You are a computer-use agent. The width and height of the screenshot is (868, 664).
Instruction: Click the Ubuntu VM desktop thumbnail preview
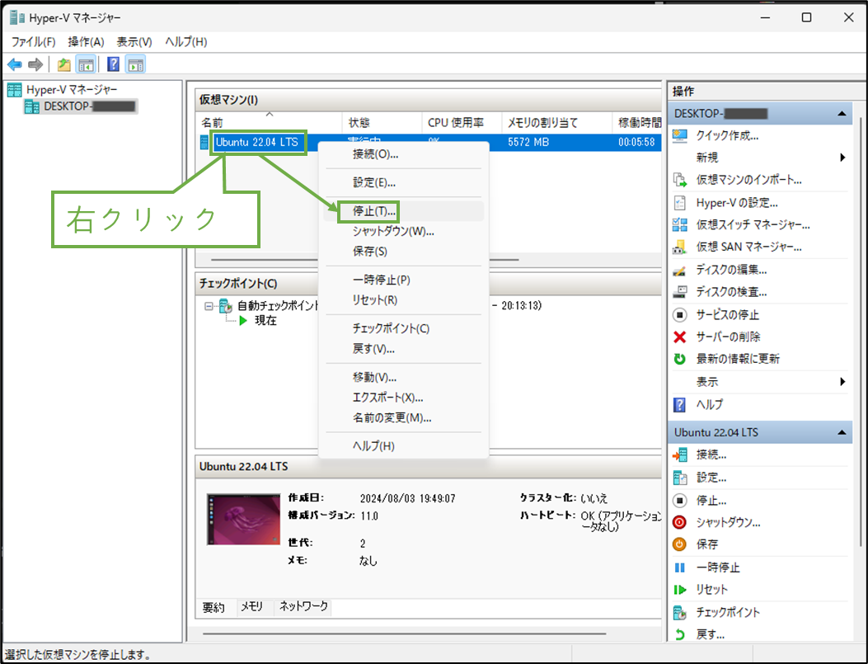tap(243, 520)
